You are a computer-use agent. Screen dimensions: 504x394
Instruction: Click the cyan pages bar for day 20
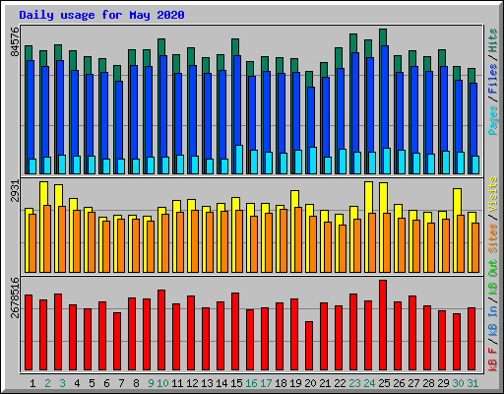pyautogui.click(x=313, y=161)
